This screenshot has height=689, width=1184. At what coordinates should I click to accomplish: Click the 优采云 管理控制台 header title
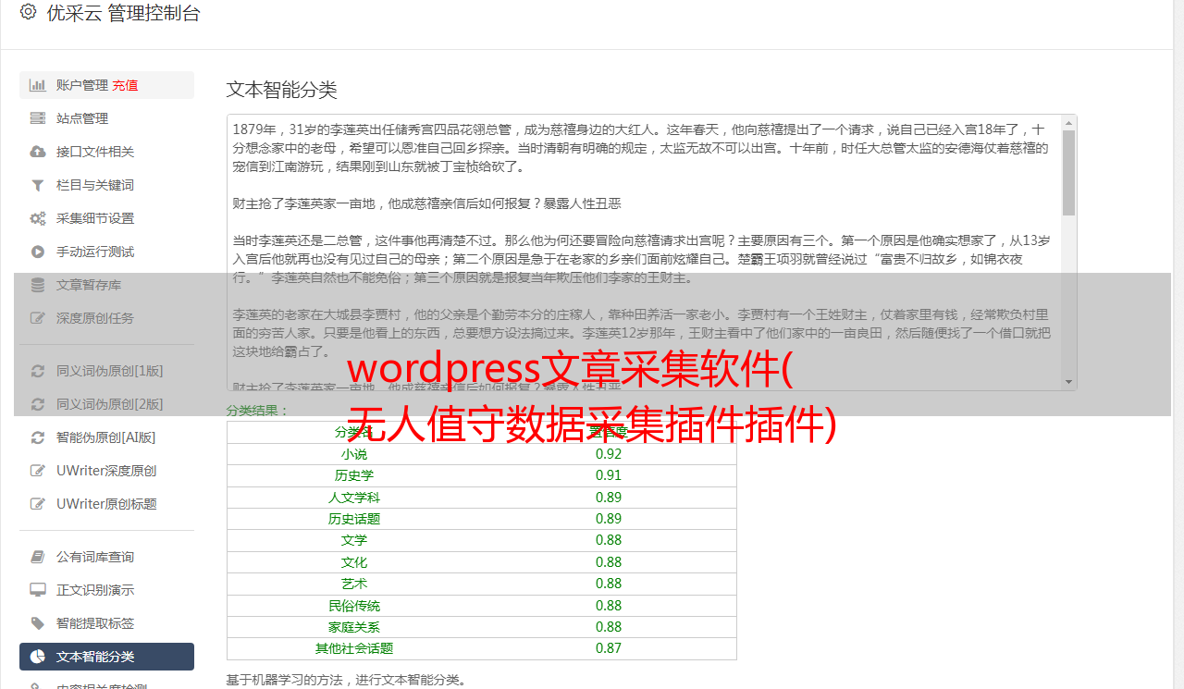[123, 13]
